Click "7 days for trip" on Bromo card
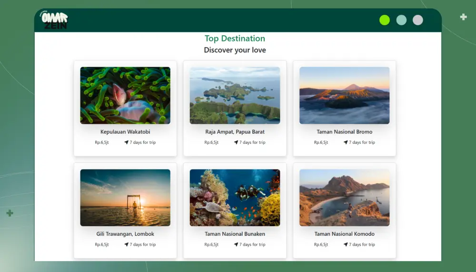 click(x=362, y=142)
